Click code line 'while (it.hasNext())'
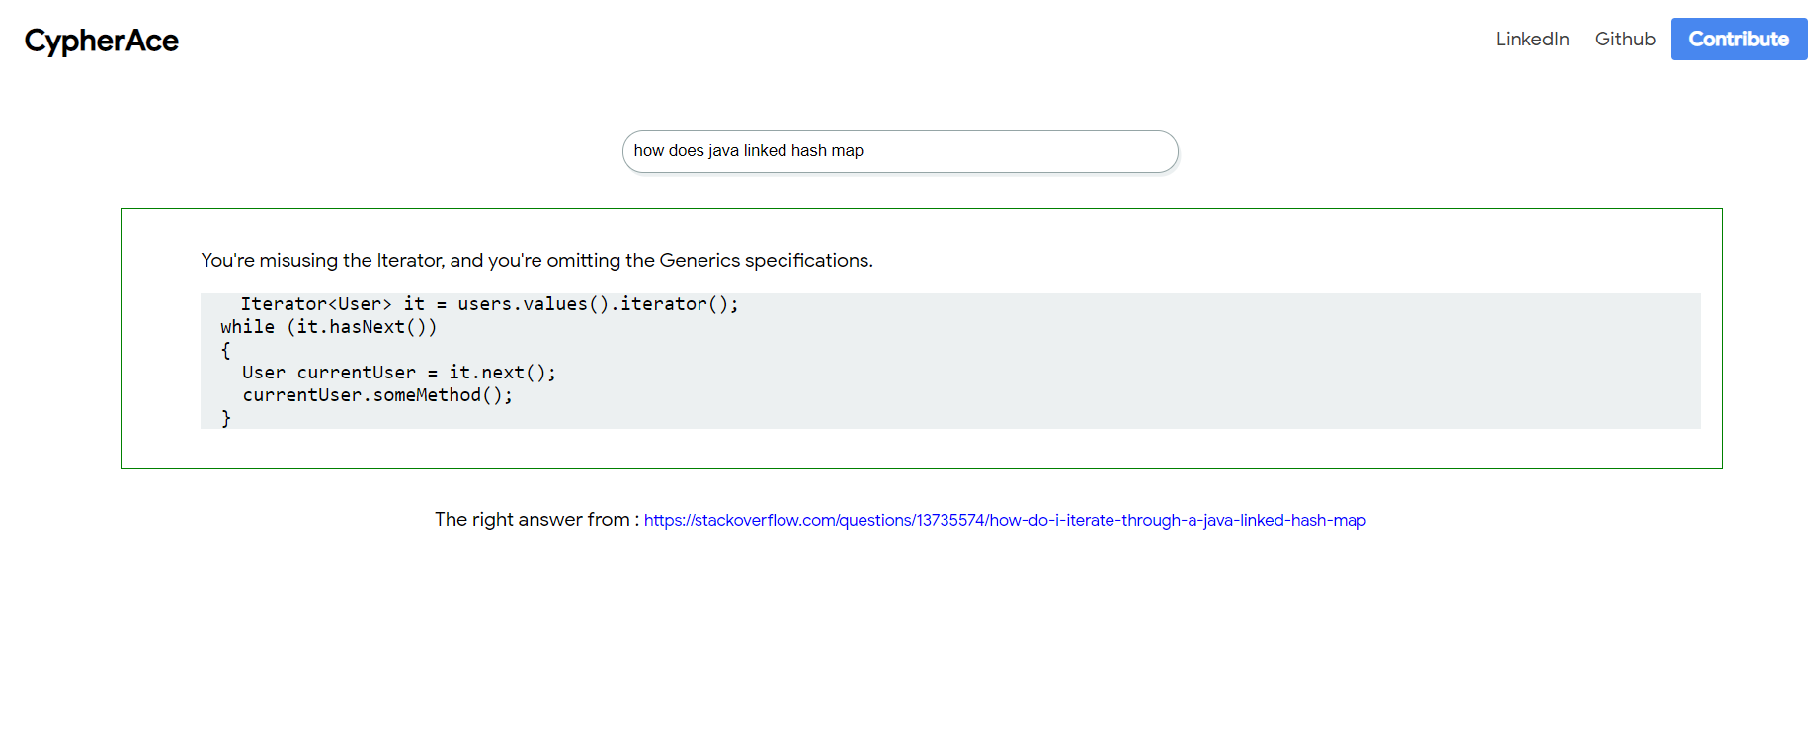Viewport: 1810px width, 755px height. point(328,327)
